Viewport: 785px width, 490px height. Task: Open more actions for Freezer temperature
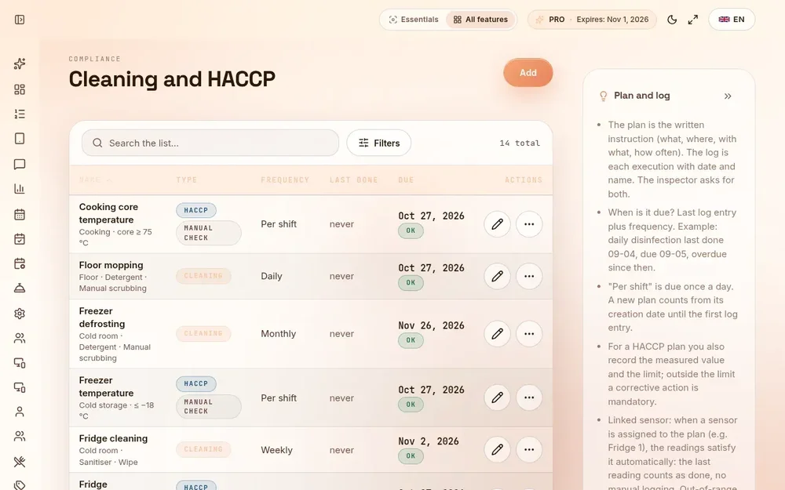(x=529, y=397)
